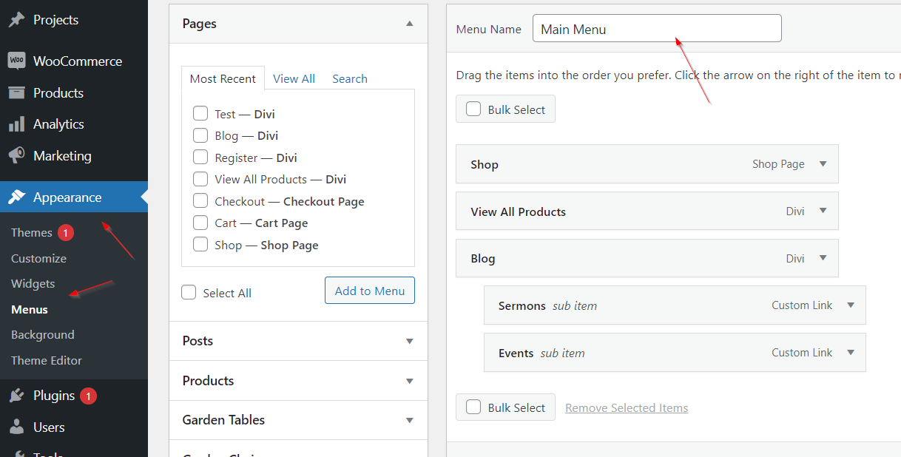
Task: Expand the Shop menu item options
Action: [x=823, y=164]
